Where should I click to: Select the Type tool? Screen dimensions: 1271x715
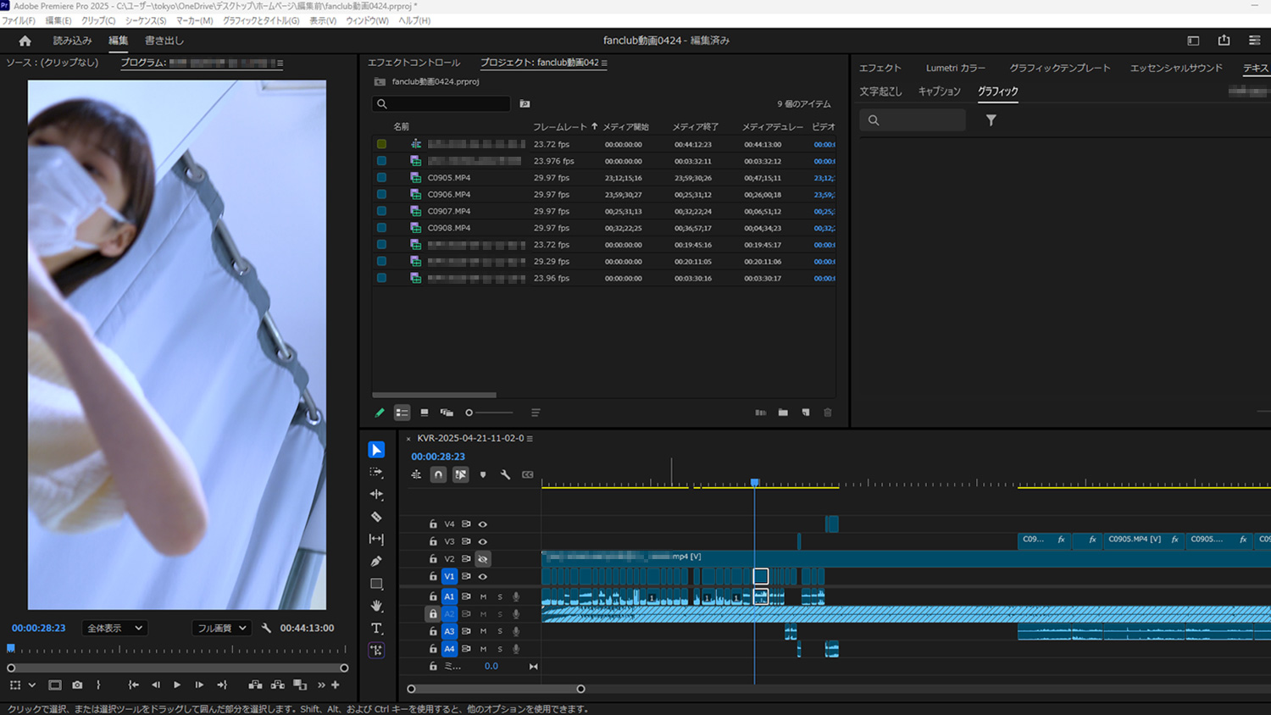[x=376, y=629]
